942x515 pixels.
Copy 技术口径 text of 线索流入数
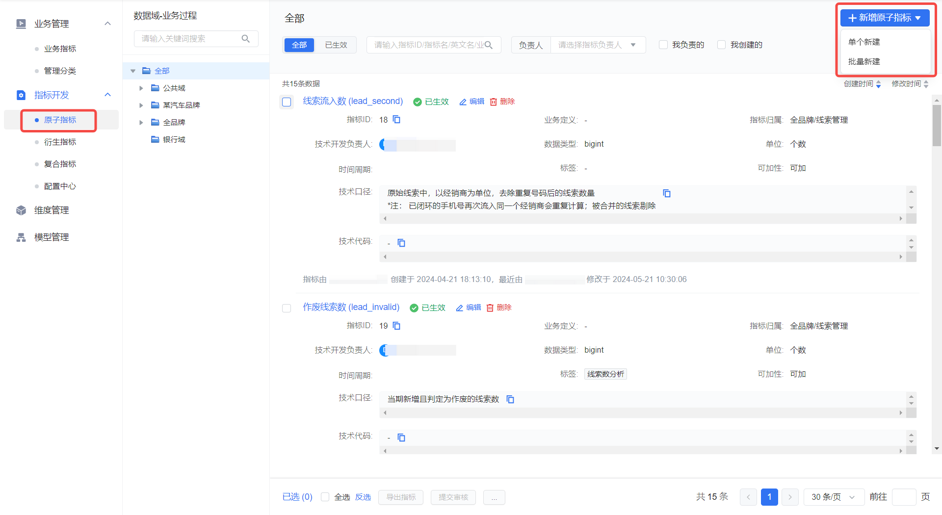(667, 193)
